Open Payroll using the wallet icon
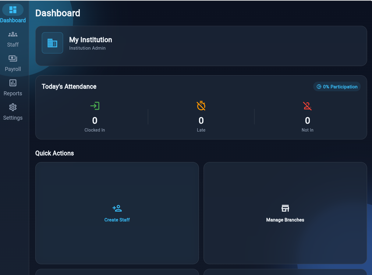Screen dimensions: 372x275 12,58
